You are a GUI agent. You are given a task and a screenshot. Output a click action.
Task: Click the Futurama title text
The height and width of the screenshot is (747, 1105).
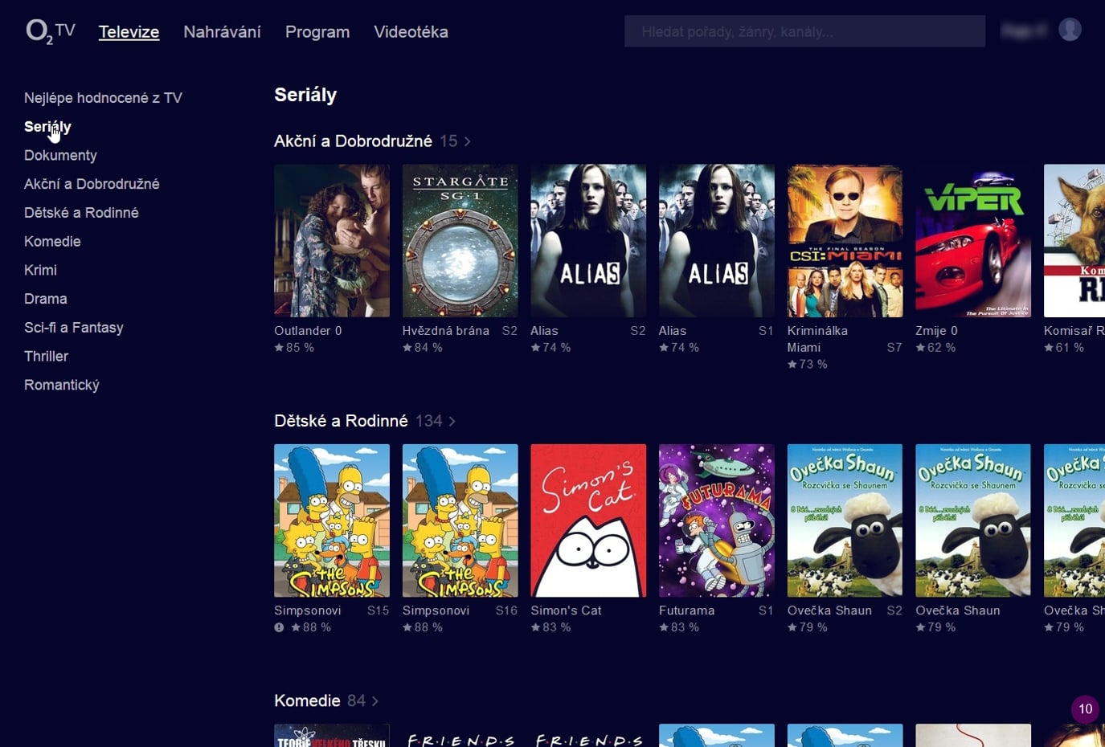(x=687, y=610)
